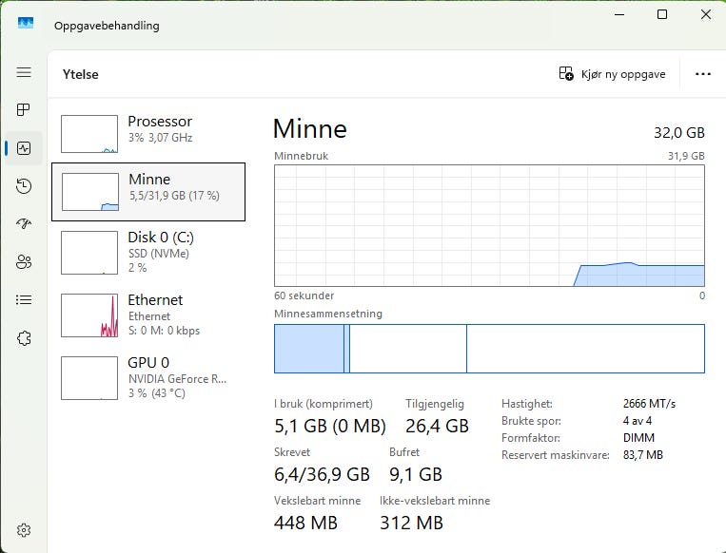The height and width of the screenshot is (553, 726).
Task: Click the 5,5/31,9 GB (17 %) text
Action: (174, 196)
